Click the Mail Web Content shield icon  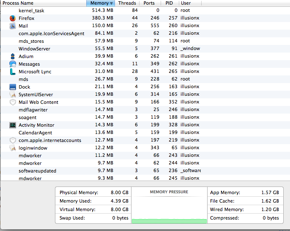click(x=13, y=102)
